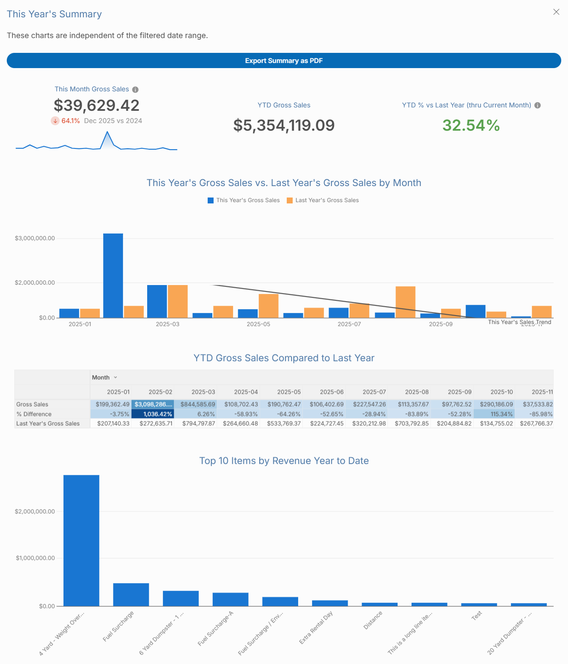Close the This Year's Summary dialog

(556, 12)
